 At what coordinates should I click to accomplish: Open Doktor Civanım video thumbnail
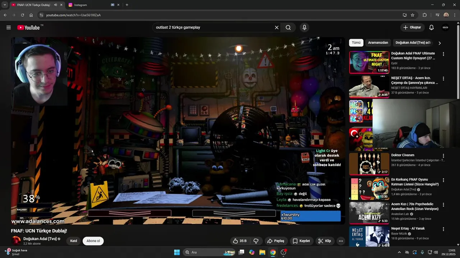point(369,164)
